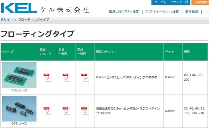Open the DTシリーズ link
The height and width of the screenshot is (128, 209).
pyautogui.click(x=19, y=124)
